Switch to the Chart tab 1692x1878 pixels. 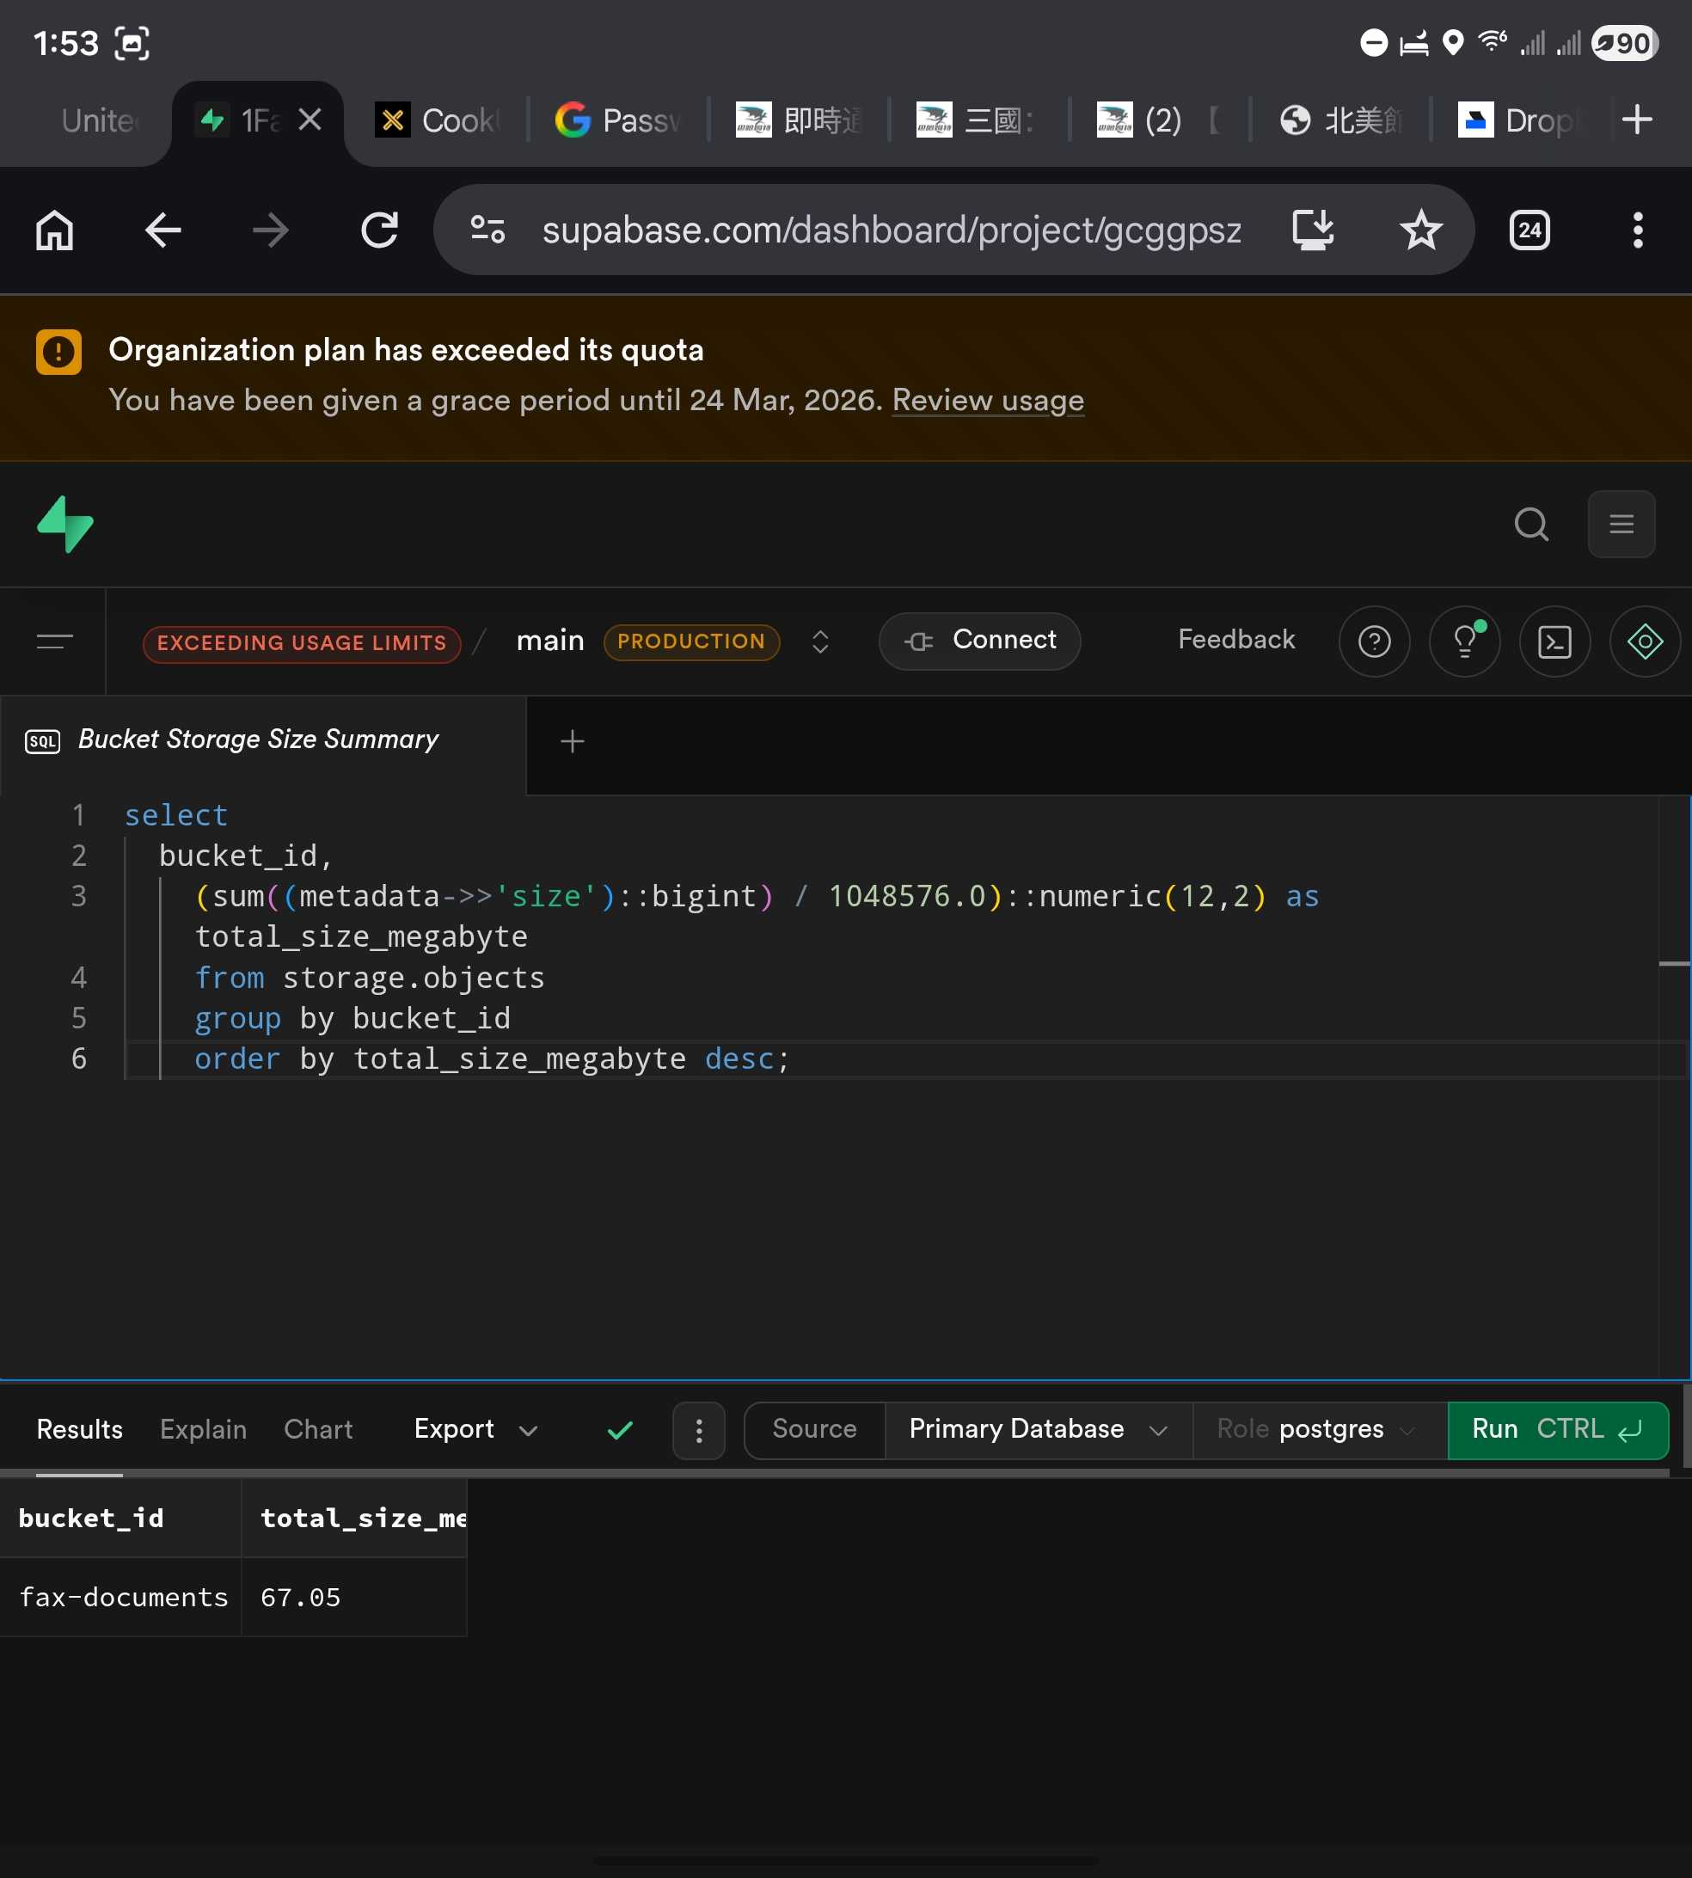(317, 1430)
